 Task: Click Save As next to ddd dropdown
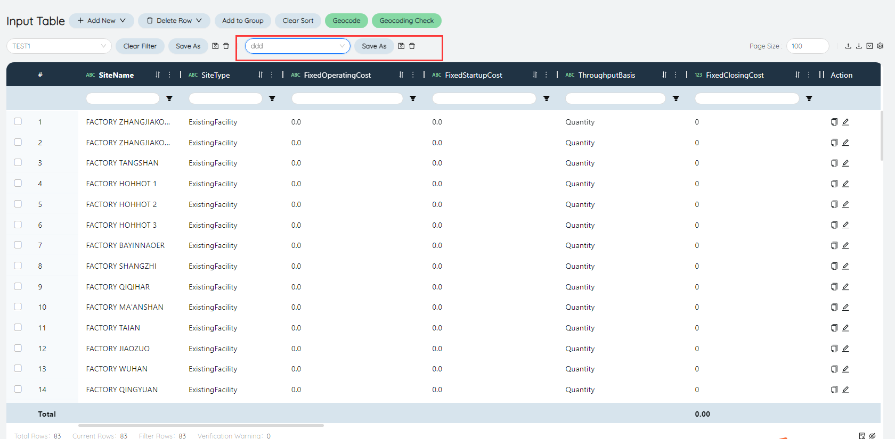click(374, 46)
